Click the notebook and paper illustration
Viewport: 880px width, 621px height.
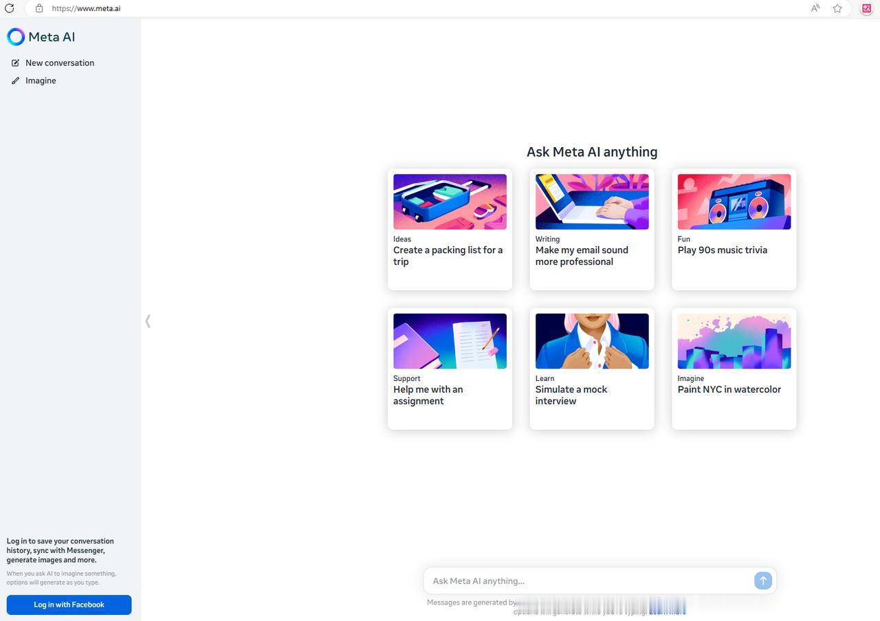450,341
